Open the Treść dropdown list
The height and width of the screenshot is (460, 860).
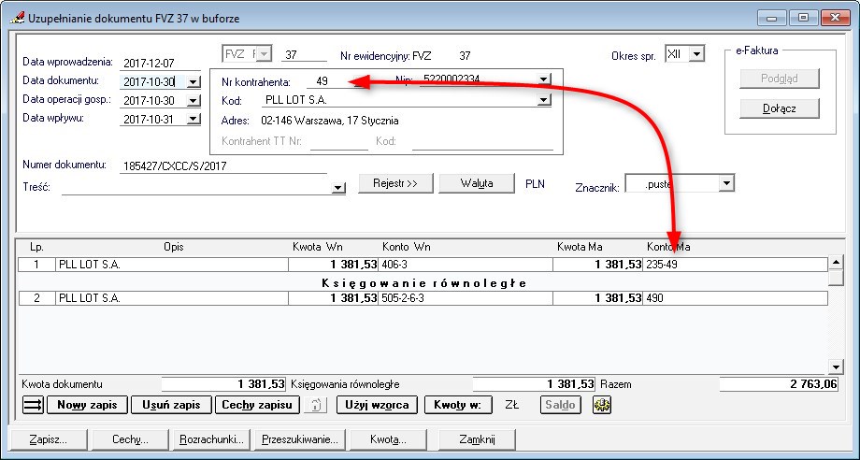[x=338, y=188]
